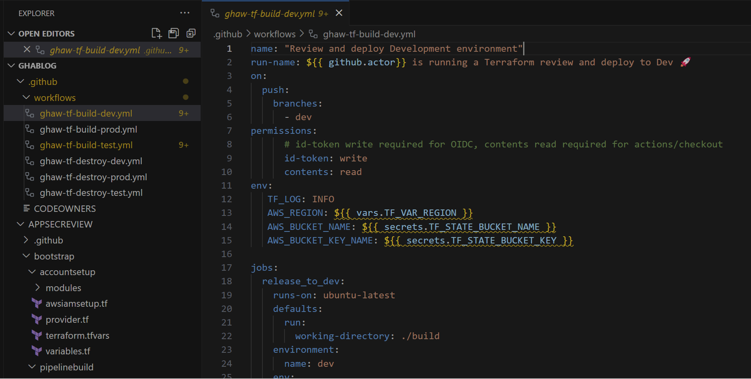Click the Close All Editors icon
Screen dimensions: 751x379
191,33
